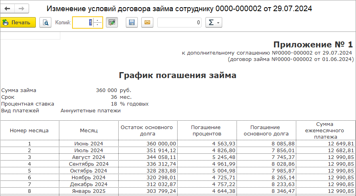This screenshot has width=356, height=196.
Task: Click the balance cell 351 914,12
Action: pyautogui.click(x=148, y=150)
